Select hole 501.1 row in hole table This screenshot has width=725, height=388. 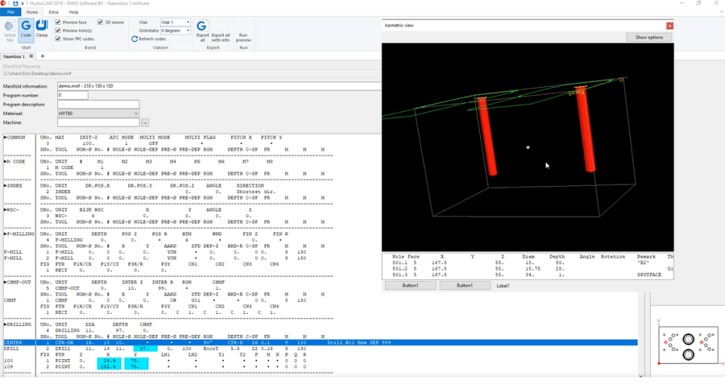tap(527, 262)
